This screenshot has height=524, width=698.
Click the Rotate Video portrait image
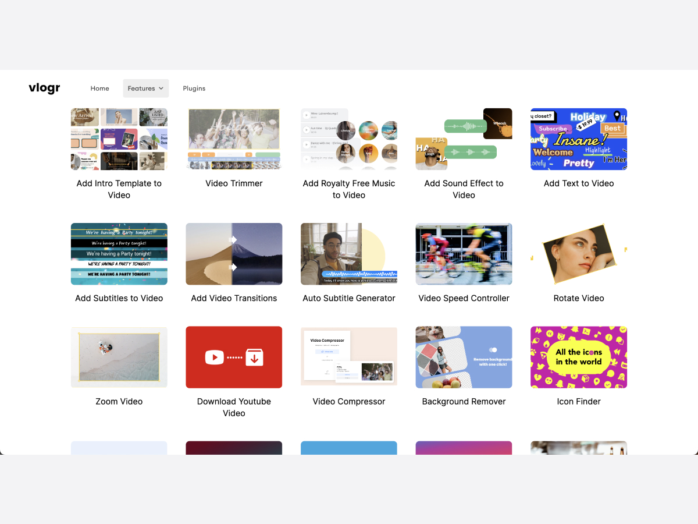pos(579,254)
